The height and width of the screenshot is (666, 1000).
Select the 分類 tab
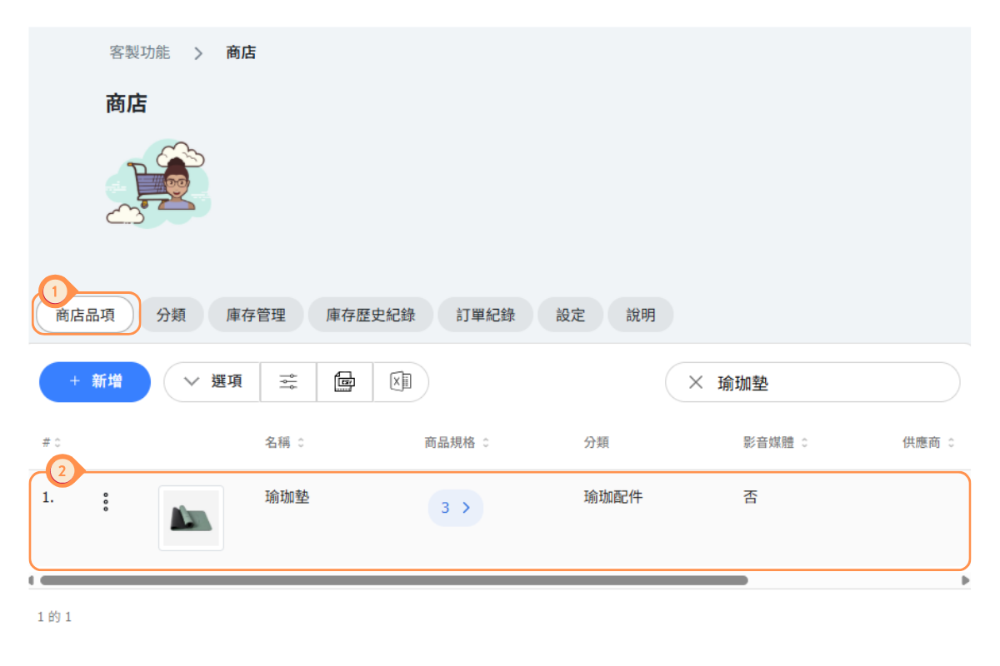point(171,316)
